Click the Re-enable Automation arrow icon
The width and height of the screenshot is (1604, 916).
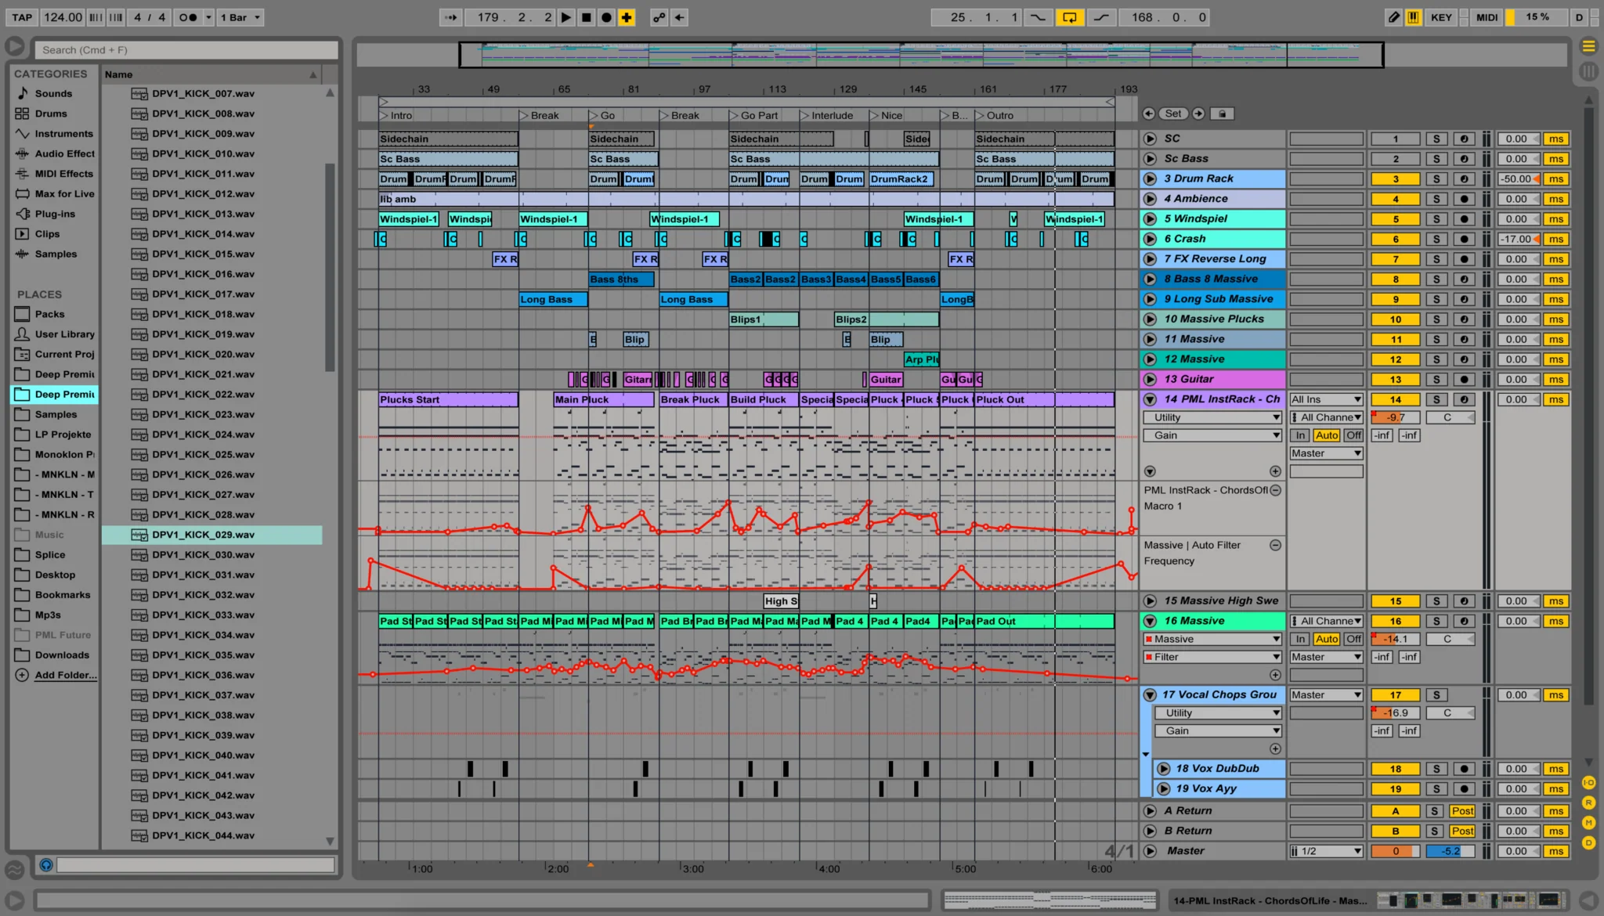(x=679, y=17)
